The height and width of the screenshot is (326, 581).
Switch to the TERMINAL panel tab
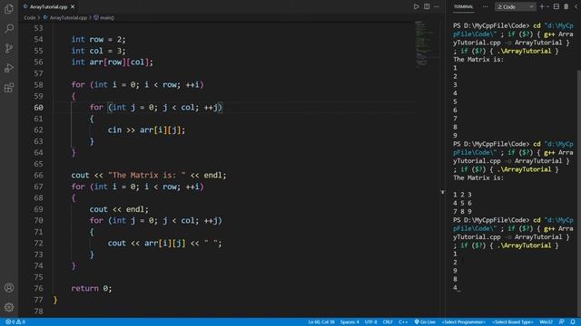point(464,6)
